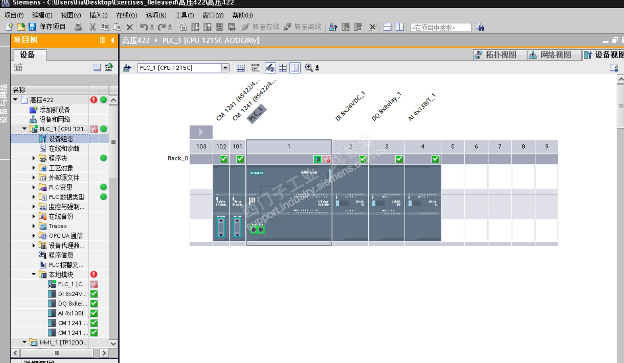This screenshot has width=624, height=363.
Task: Open the 编辑(E) menu
Action: pos(42,15)
